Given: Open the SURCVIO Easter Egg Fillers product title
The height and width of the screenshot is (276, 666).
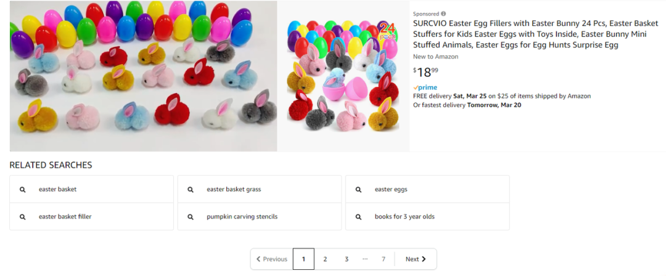Looking at the screenshot, I should 535,34.
